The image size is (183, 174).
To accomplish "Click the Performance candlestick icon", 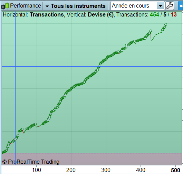I will [x=5, y=6].
